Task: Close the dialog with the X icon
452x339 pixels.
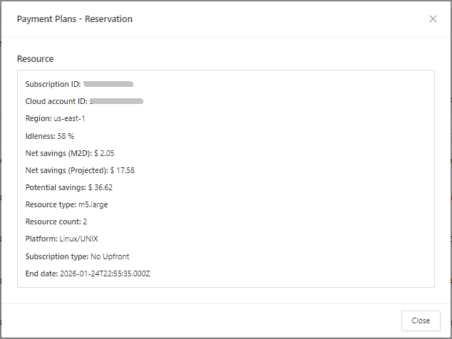Action: tap(433, 19)
